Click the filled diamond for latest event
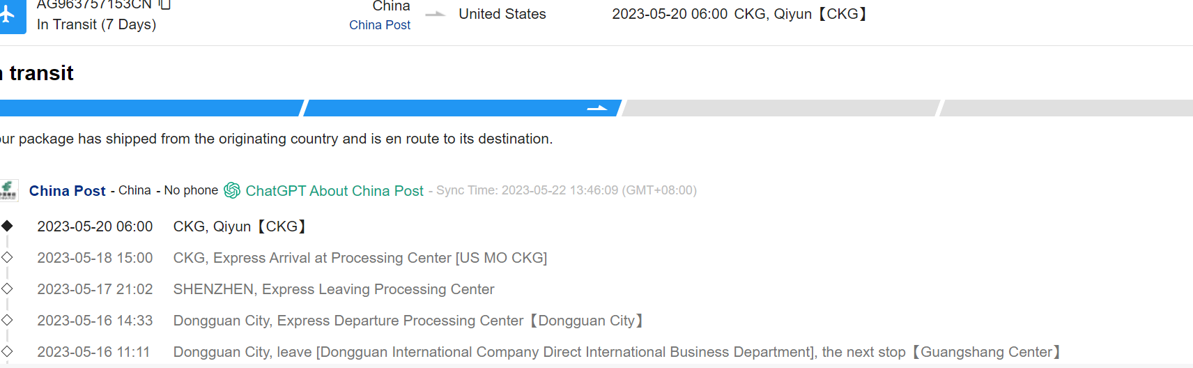The image size is (1193, 368). click(x=7, y=226)
